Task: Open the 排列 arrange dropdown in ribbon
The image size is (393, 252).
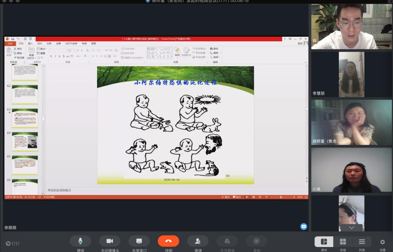Action: pos(177,56)
